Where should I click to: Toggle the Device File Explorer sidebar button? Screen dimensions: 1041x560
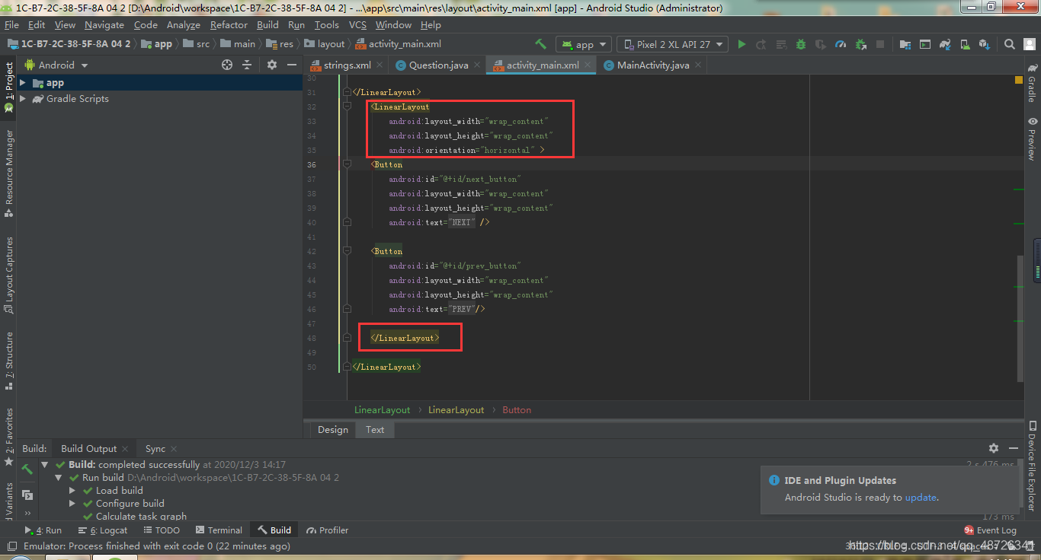click(x=1032, y=466)
